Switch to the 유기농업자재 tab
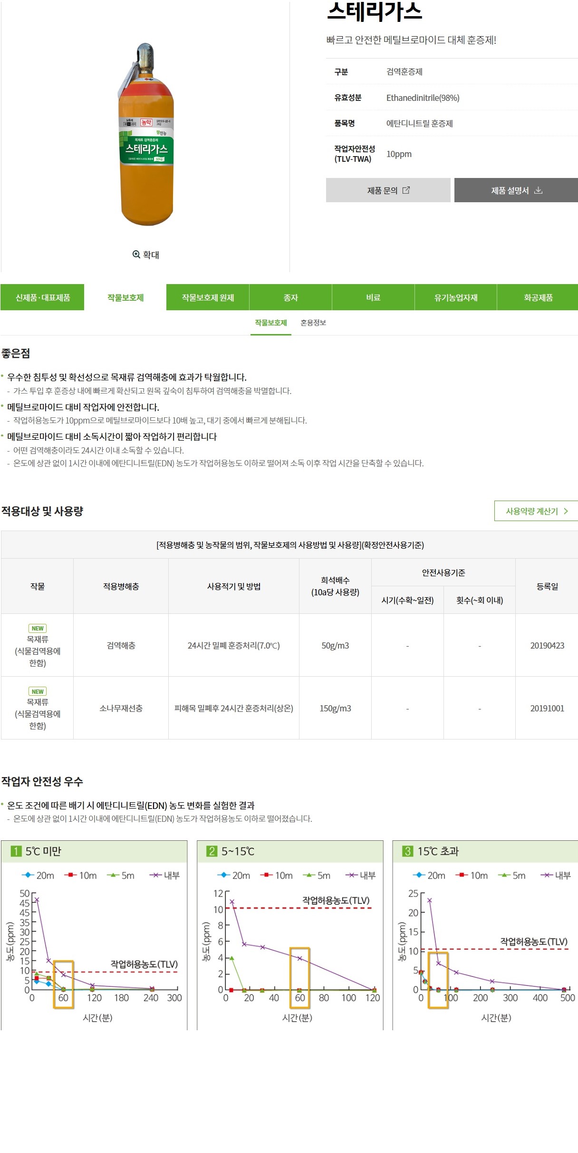This screenshot has height=1153, width=578. pyautogui.click(x=456, y=297)
